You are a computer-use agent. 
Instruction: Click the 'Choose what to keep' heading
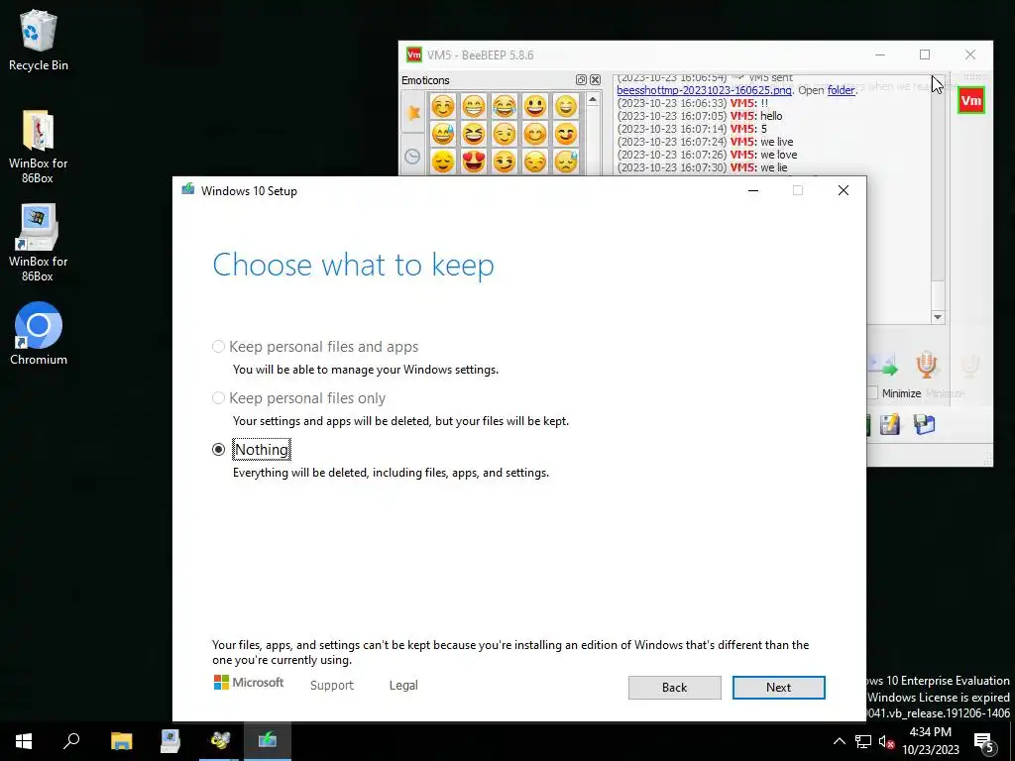[354, 265]
